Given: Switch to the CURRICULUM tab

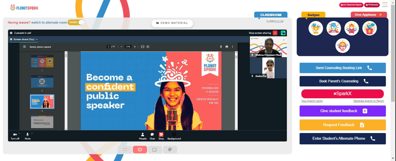Looking at the screenshot, I should tap(275, 21).
